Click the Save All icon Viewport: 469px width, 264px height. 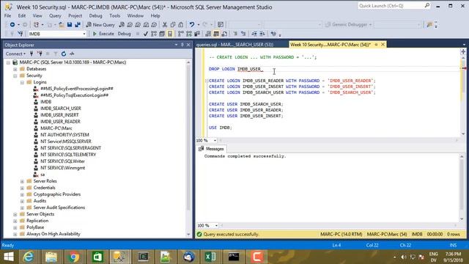pyautogui.click(x=78, y=24)
